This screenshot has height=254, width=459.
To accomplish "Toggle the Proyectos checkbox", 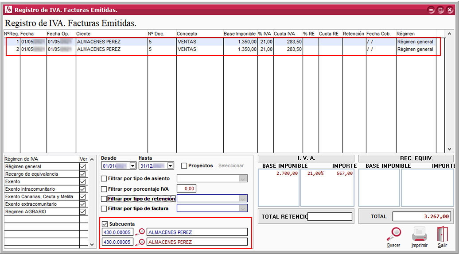I will [x=184, y=166].
